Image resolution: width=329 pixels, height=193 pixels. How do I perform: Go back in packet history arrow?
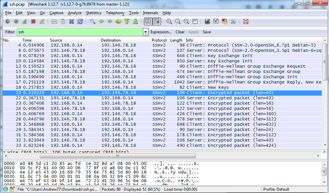click(101, 21)
